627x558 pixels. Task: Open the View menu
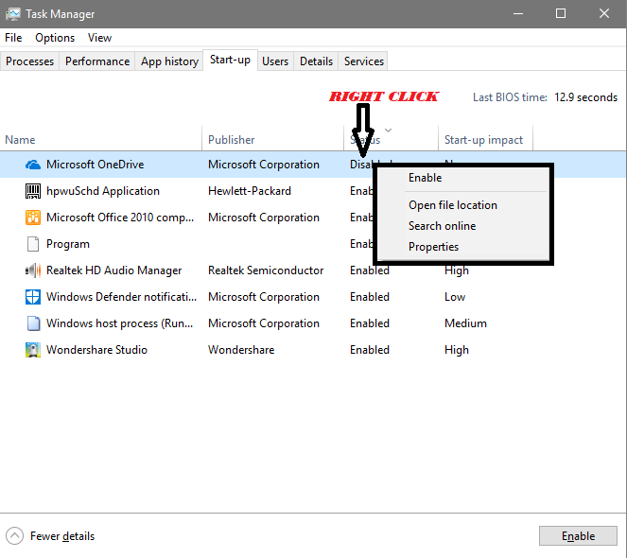99,38
